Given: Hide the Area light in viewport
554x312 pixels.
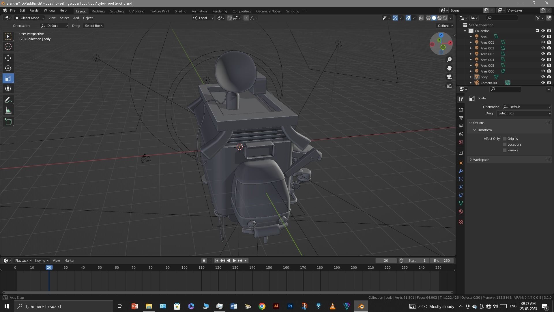Looking at the screenshot, I should coord(543,37).
